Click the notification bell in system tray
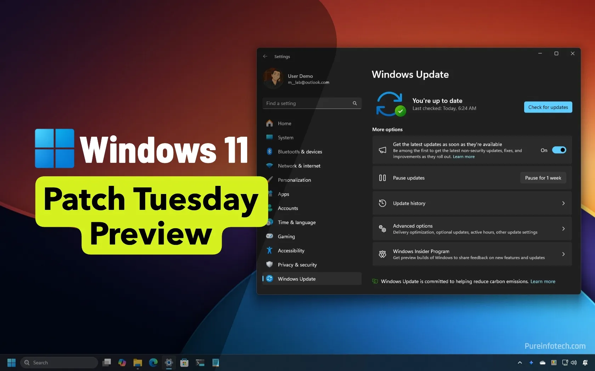The image size is (595, 371). [585, 363]
